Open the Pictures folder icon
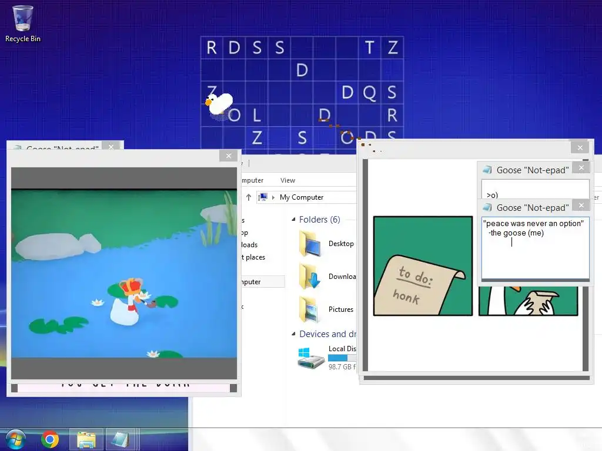Screen dimensions: 602x451 (x=309, y=309)
